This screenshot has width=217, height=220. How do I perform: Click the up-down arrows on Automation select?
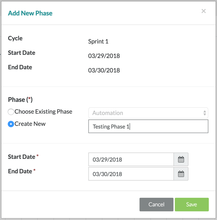204,113
